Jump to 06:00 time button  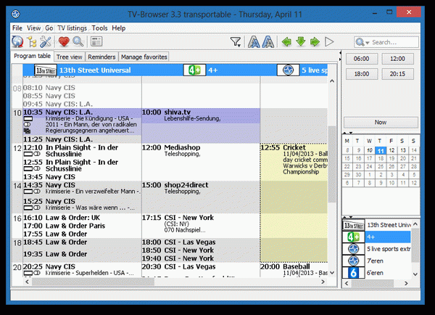click(x=361, y=59)
